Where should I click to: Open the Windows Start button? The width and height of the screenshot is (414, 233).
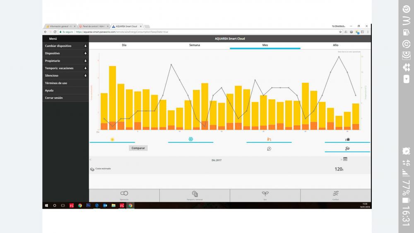[x=46, y=206]
